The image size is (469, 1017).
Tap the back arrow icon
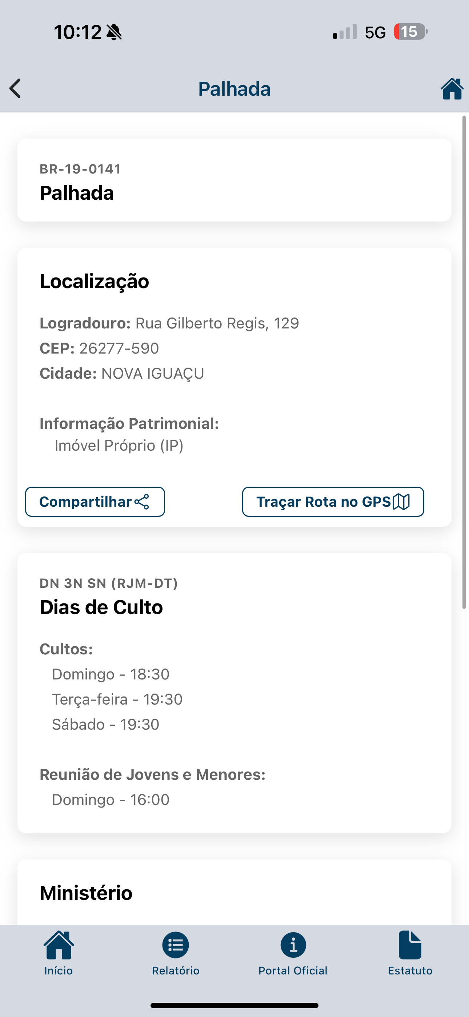16,88
